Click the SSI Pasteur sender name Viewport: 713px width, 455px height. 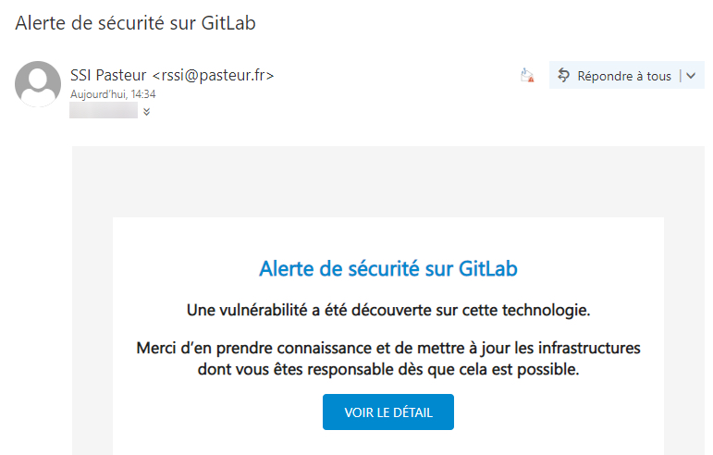[x=108, y=75]
